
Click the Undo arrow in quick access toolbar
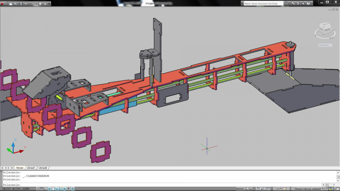[x=26, y=3]
